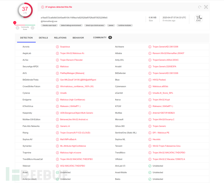Click the COMMUNITY count badge
Image resolution: width=224 pixels, height=183 pixels.
click(110, 38)
